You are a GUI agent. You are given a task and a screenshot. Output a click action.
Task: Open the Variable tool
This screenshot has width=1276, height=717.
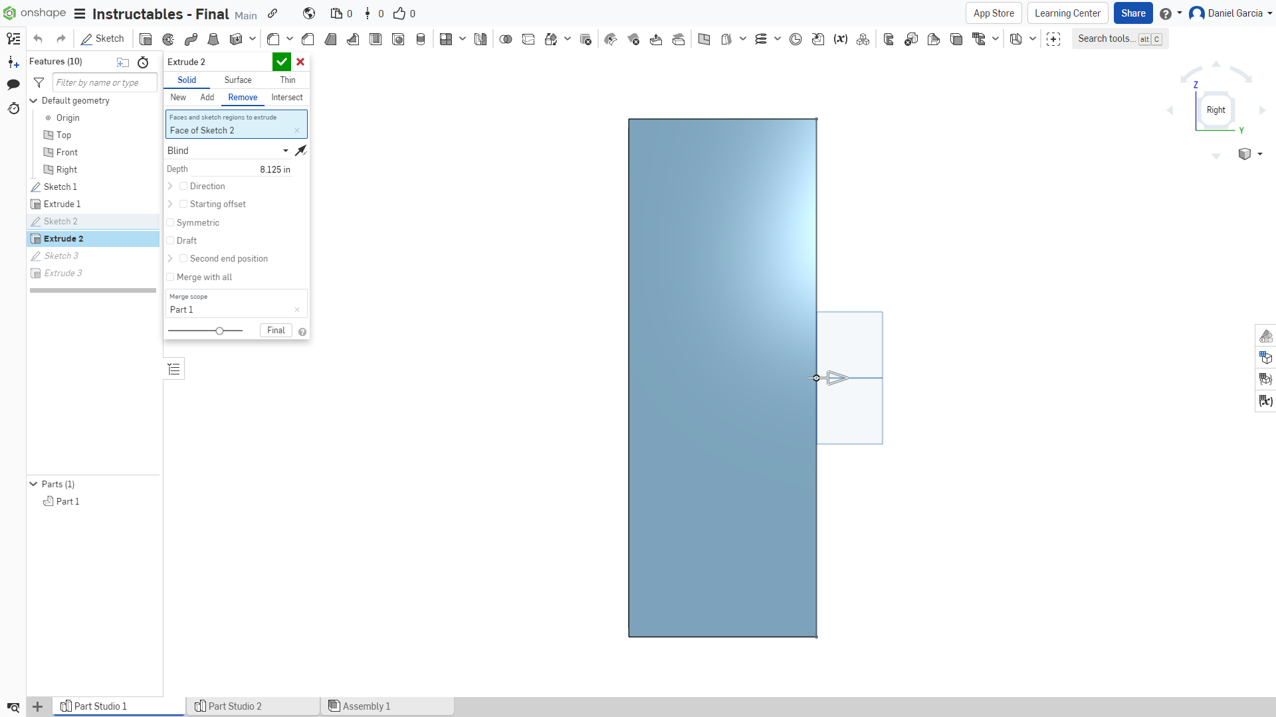[x=841, y=39]
